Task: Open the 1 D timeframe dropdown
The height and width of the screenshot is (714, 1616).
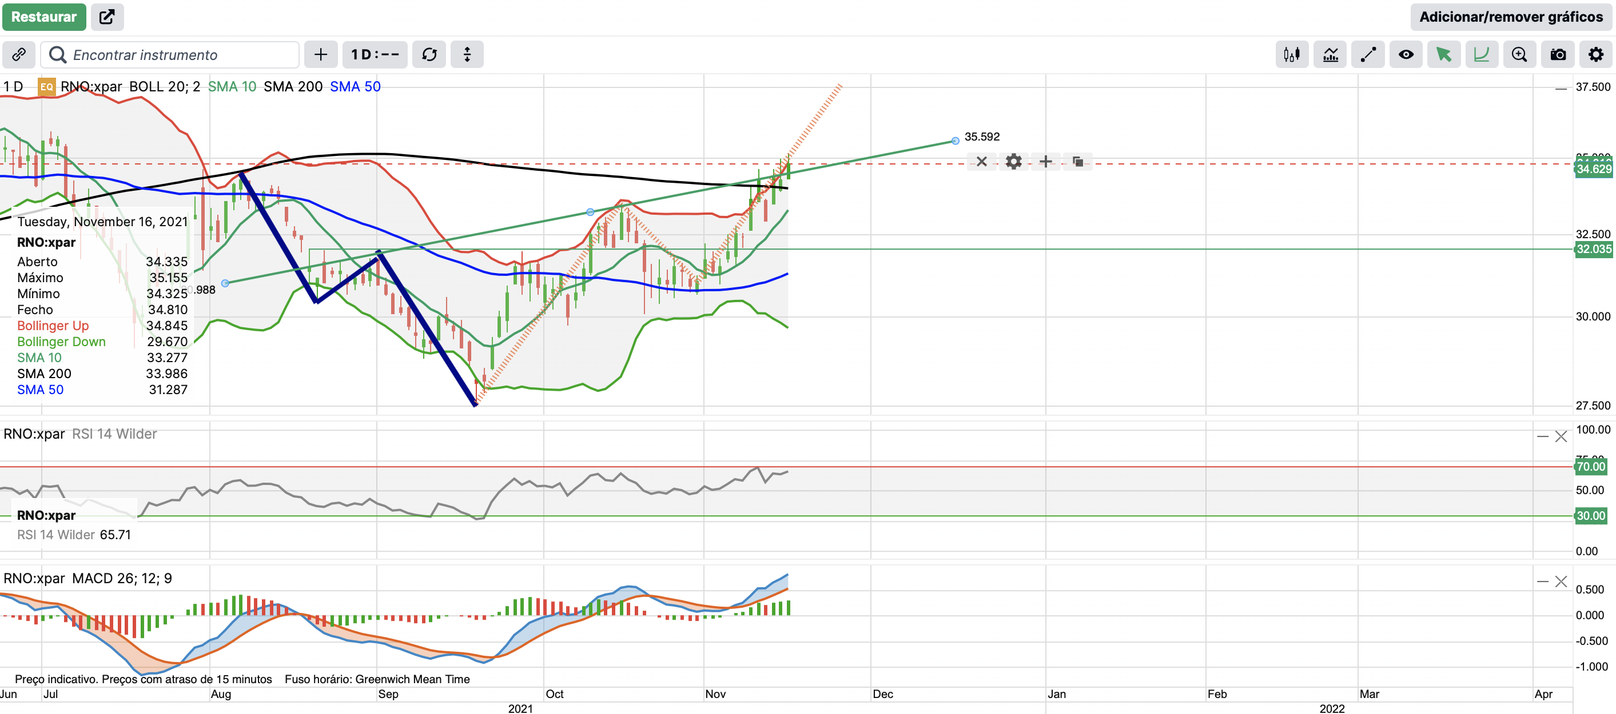Action: (x=375, y=54)
